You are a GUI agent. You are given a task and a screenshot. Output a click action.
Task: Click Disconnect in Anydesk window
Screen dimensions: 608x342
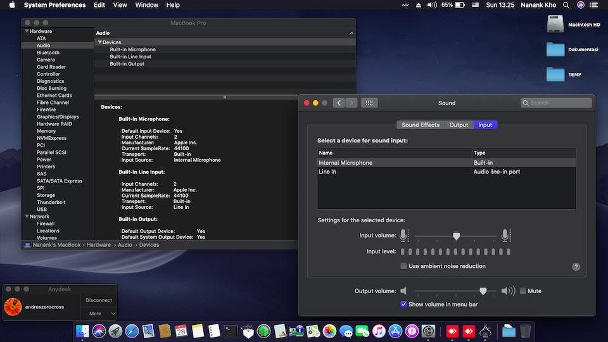click(99, 300)
